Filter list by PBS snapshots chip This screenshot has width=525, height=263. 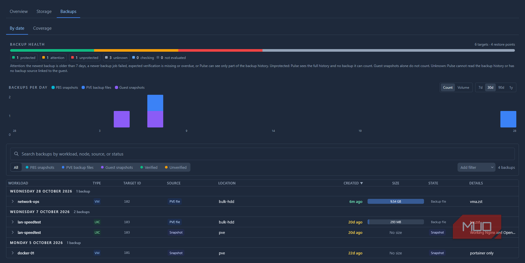point(40,167)
